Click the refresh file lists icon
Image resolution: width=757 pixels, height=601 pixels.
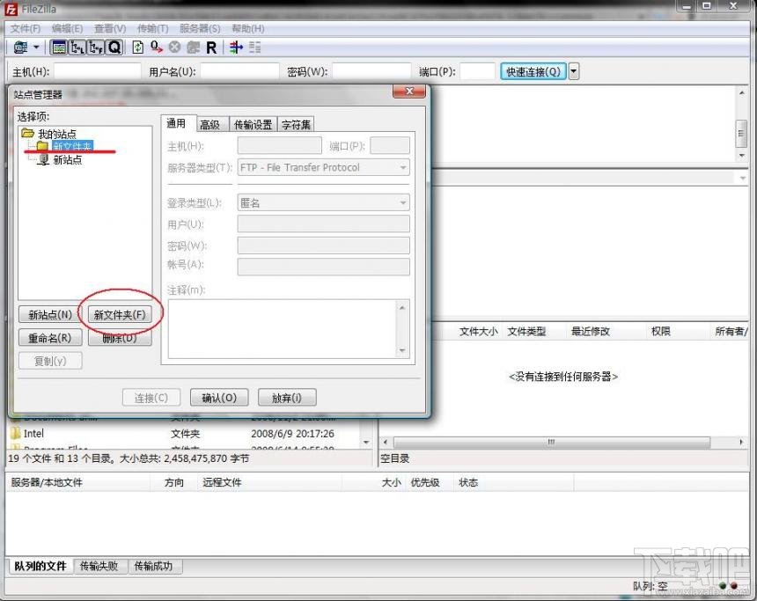[x=137, y=48]
